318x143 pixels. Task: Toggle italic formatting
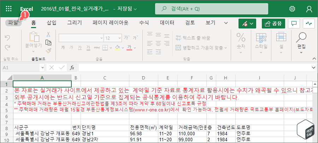click(x=71, y=47)
